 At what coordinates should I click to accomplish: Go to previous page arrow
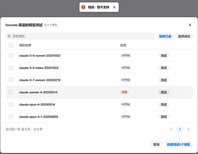point(171,129)
